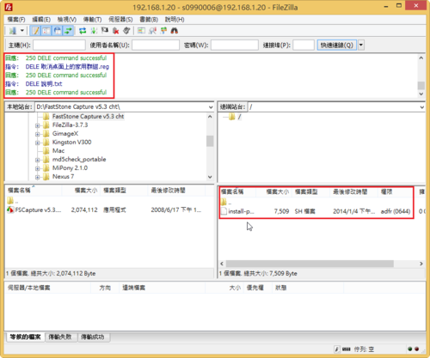Switch to the 等候的檔案 tab
The height and width of the screenshot is (358, 430).
[25, 337]
